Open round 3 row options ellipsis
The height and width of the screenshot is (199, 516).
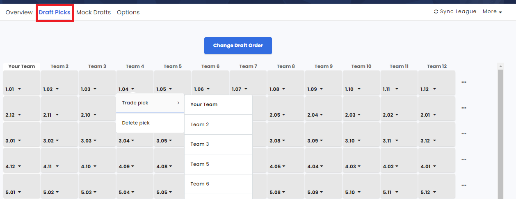click(x=464, y=134)
